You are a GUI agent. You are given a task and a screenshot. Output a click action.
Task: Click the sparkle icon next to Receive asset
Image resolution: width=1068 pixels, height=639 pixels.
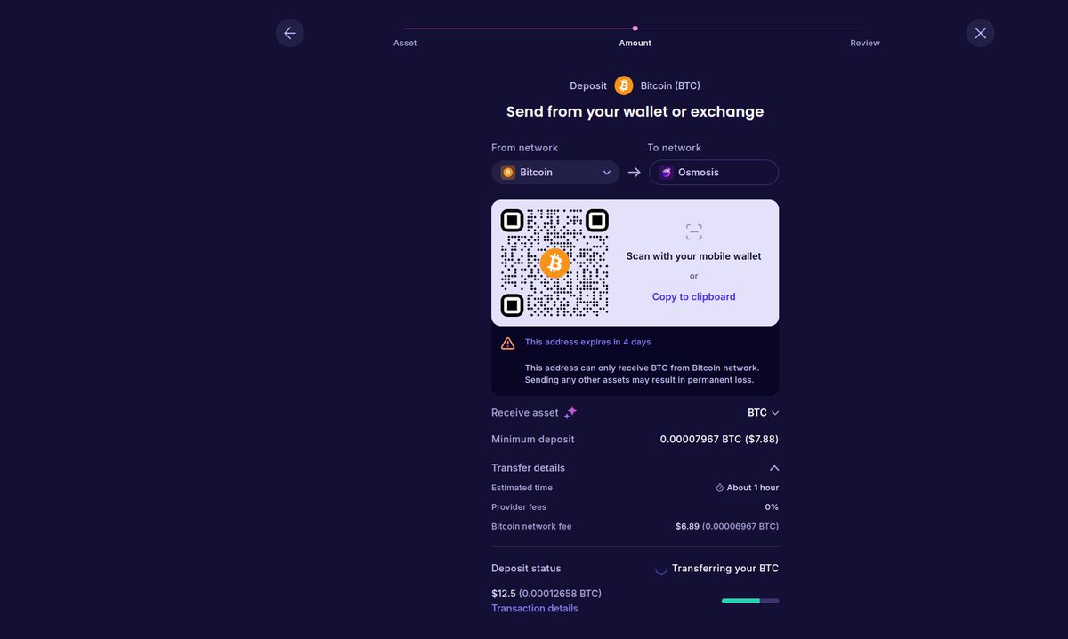click(x=570, y=411)
